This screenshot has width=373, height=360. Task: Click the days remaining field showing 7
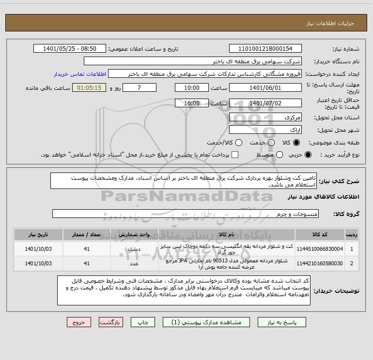(140, 87)
